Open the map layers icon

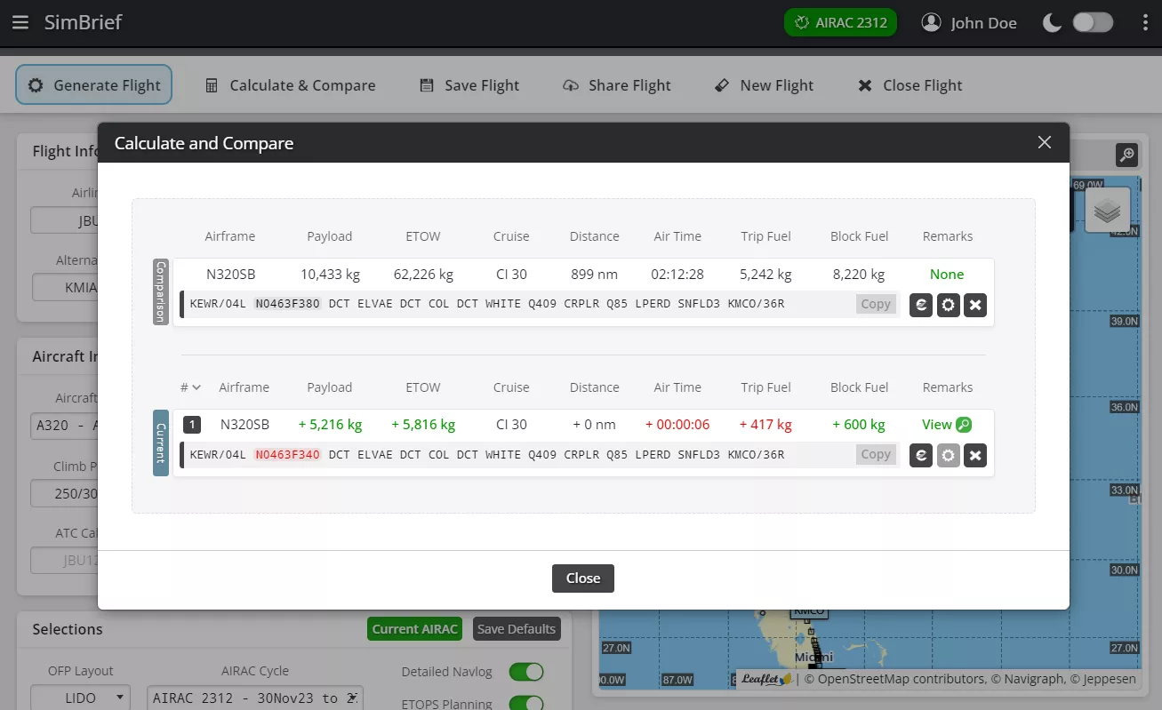(1106, 210)
